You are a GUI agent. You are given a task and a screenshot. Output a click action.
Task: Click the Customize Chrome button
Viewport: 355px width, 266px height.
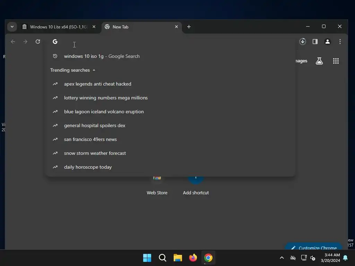coord(314,247)
